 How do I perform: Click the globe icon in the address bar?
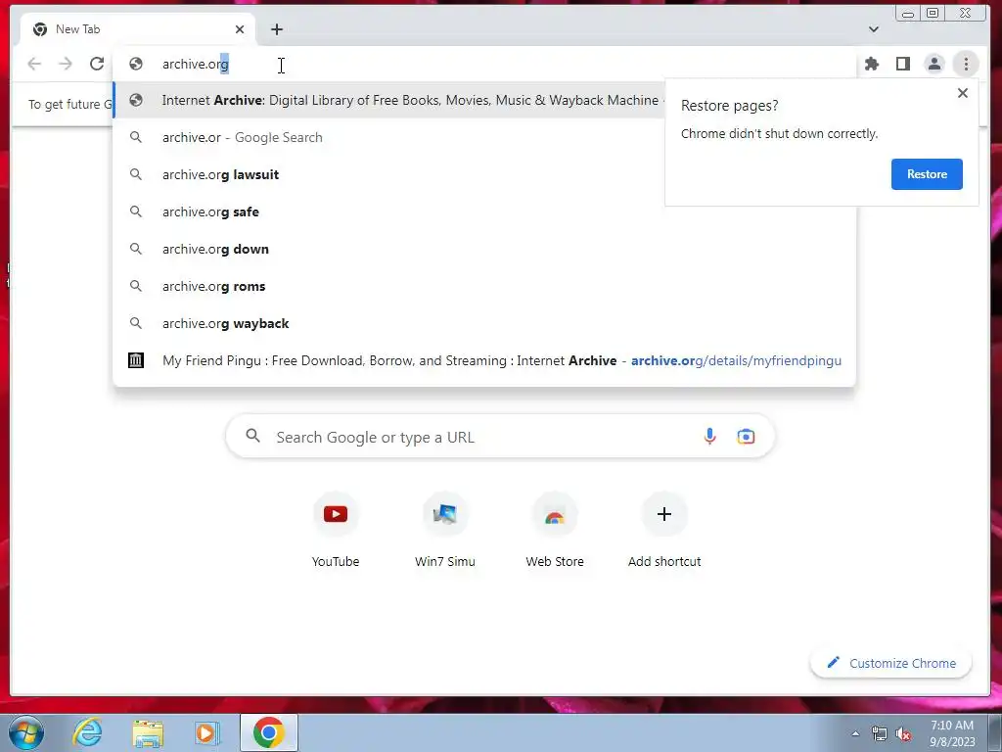point(135,64)
